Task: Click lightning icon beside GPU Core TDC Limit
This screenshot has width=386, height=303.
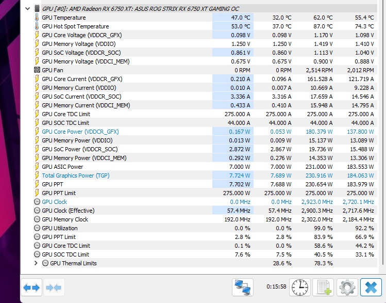Action: (x=37, y=114)
